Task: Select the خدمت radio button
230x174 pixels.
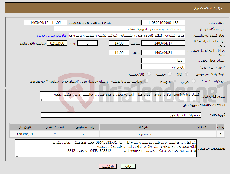Action: tap(170, 74)
